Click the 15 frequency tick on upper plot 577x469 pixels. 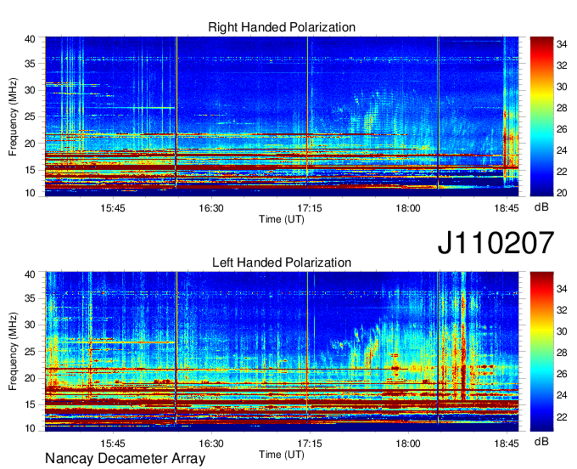tap(30, 170)
